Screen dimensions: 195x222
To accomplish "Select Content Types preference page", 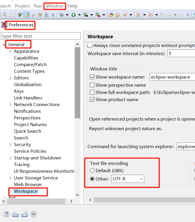I will click(x=29, y=71).
